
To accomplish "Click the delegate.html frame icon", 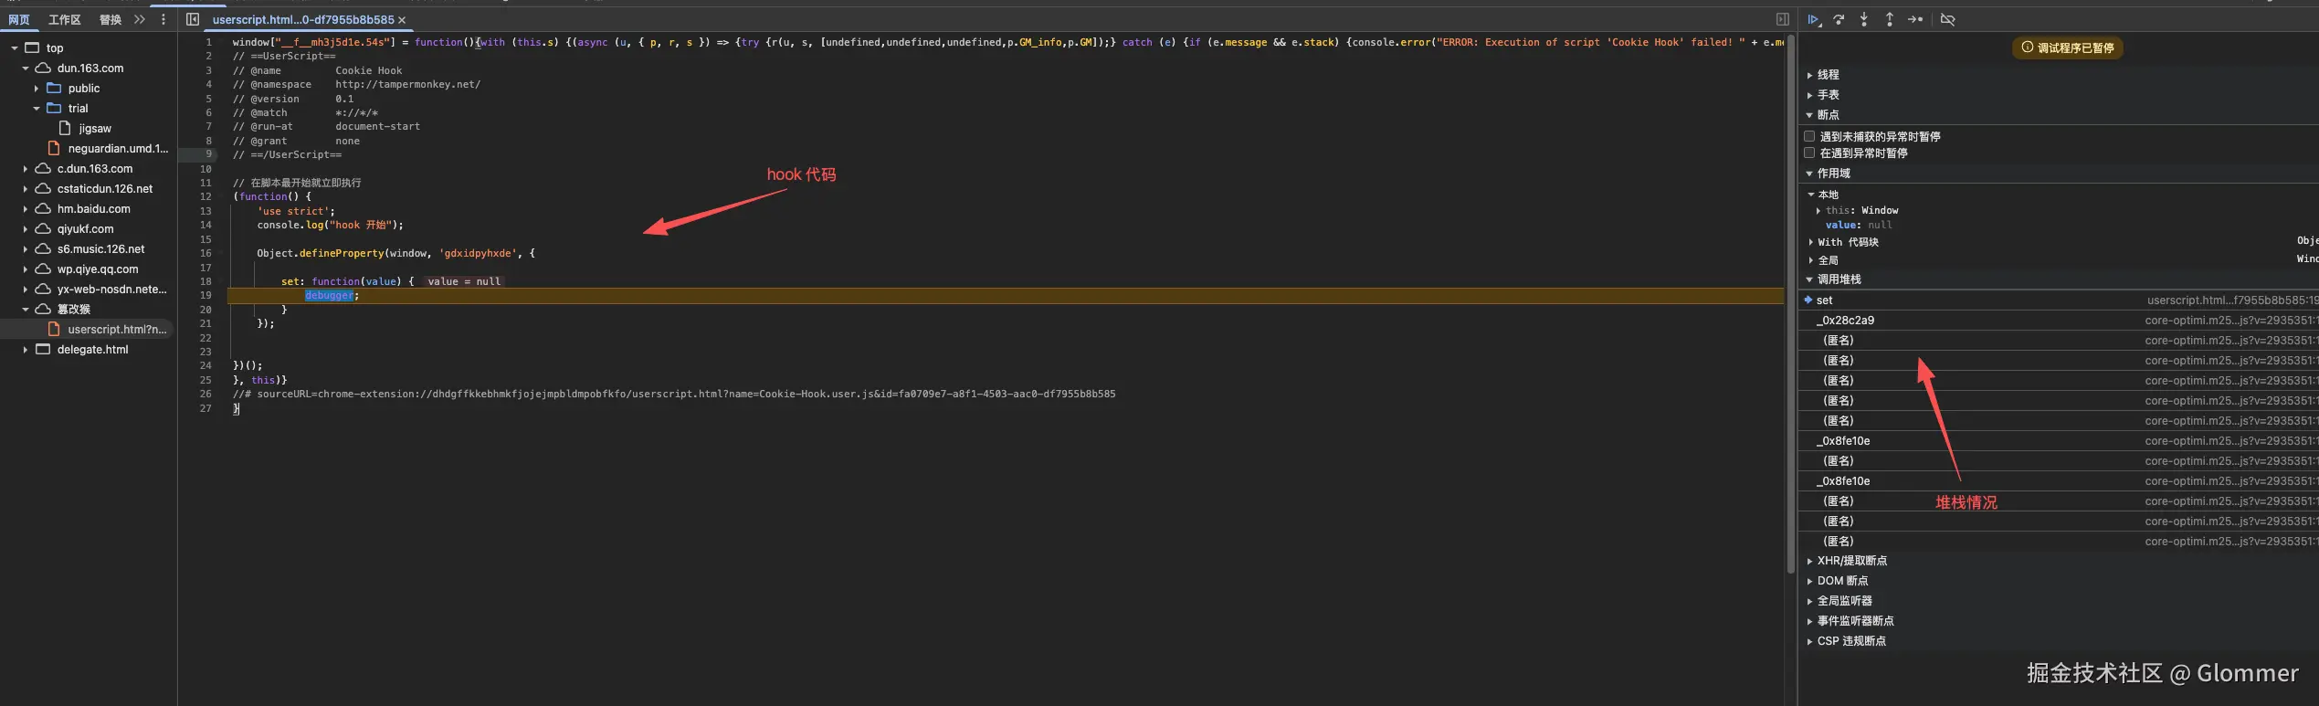I will click(x=43, y=349).
